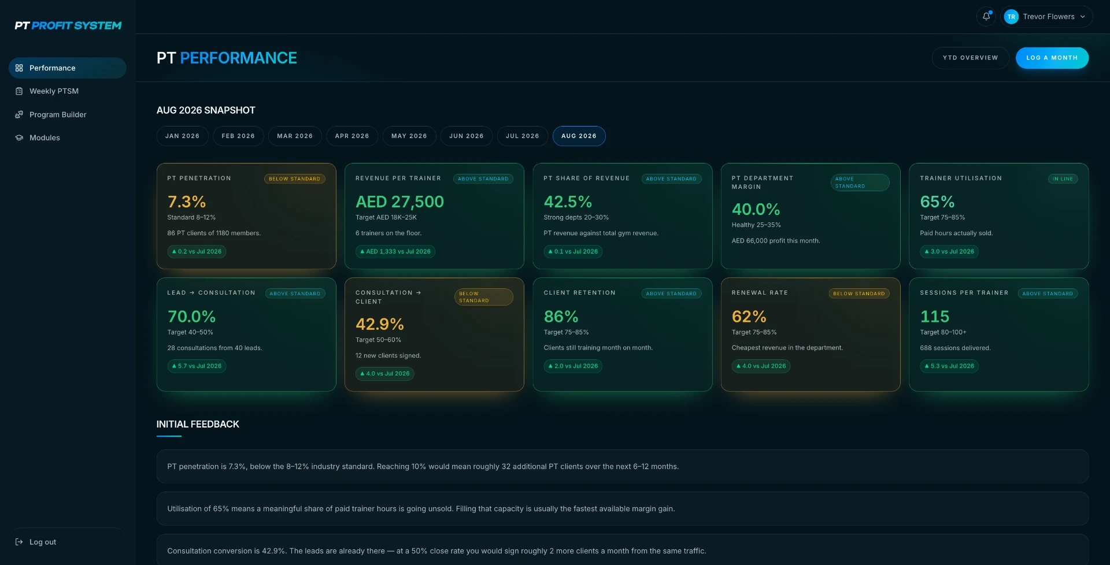The height and width of the screenshot is (565, 1110).
Task: Open the Modules section
Action: pos(67,137)
